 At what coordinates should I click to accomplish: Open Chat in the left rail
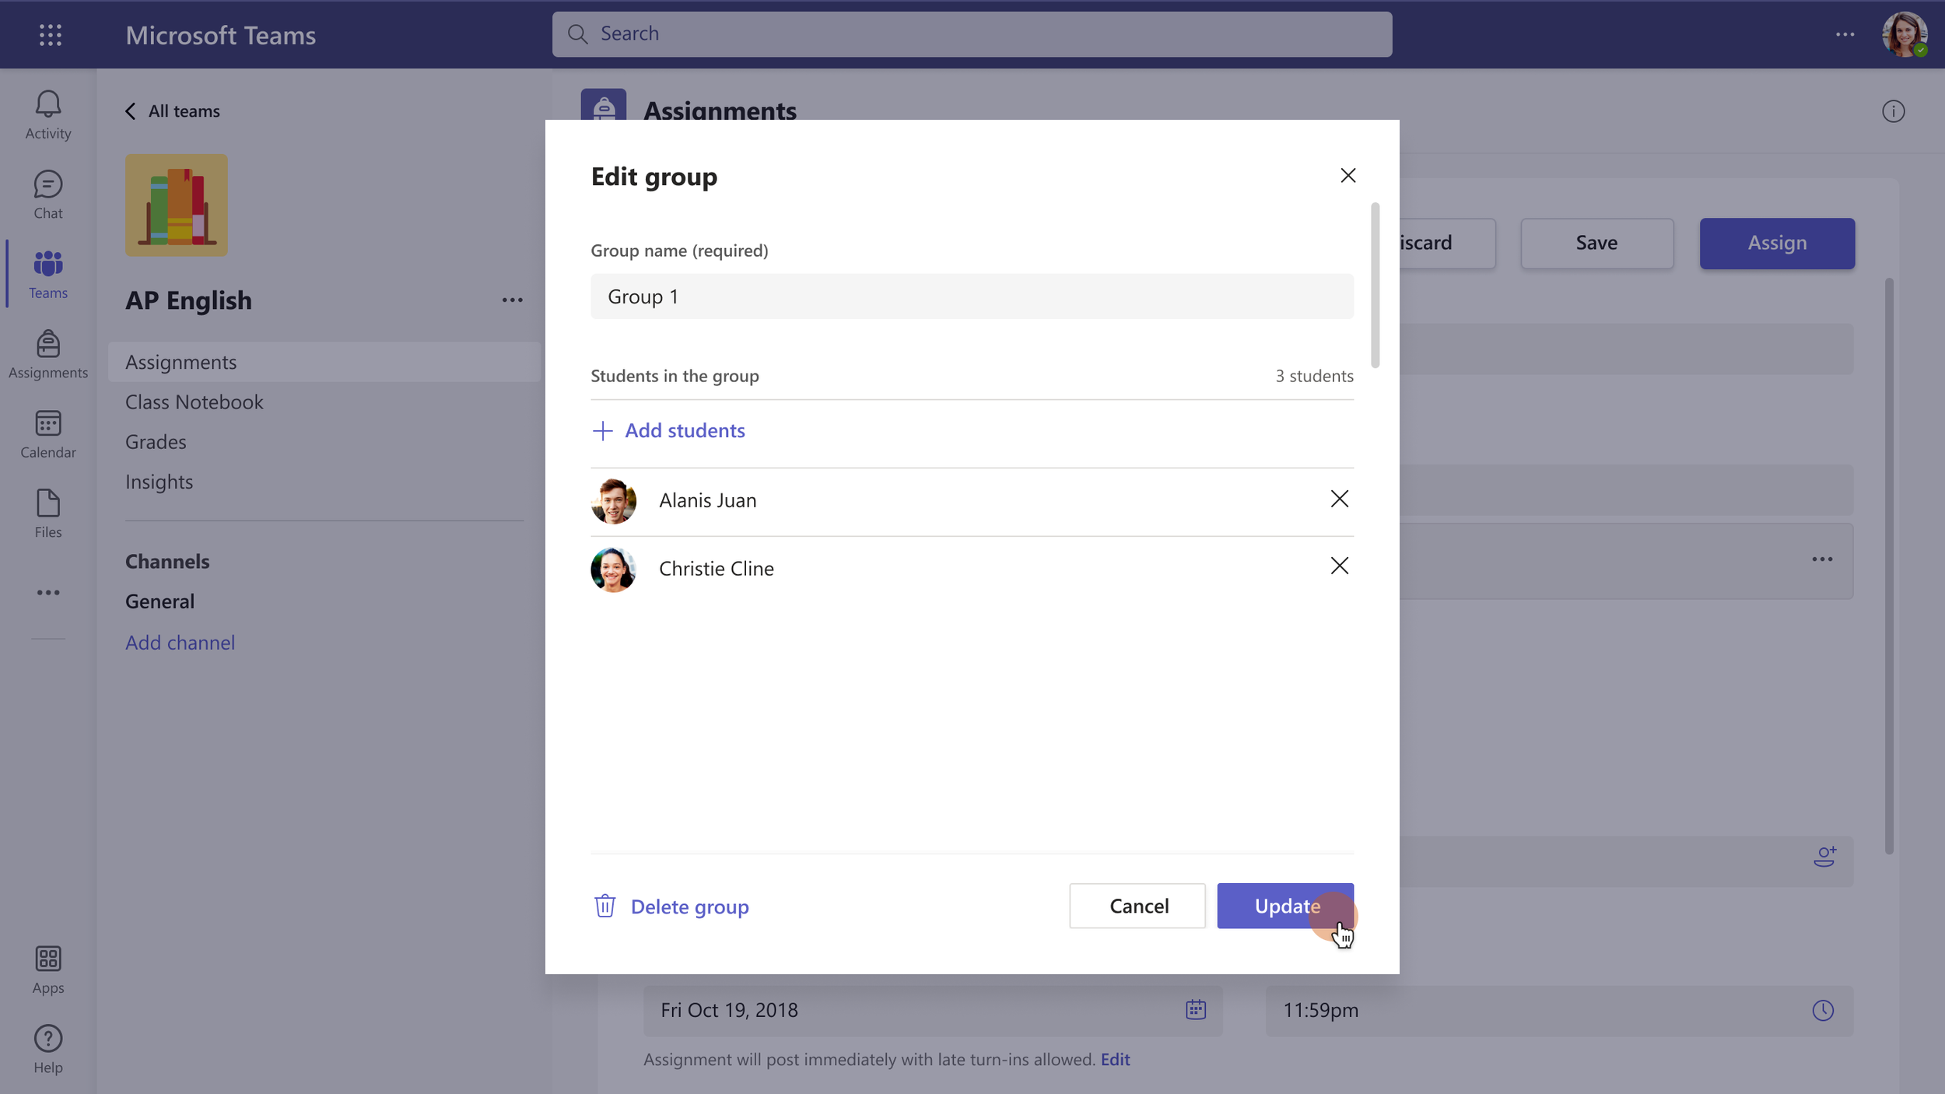pyautogui.click(x=47, y=195)
